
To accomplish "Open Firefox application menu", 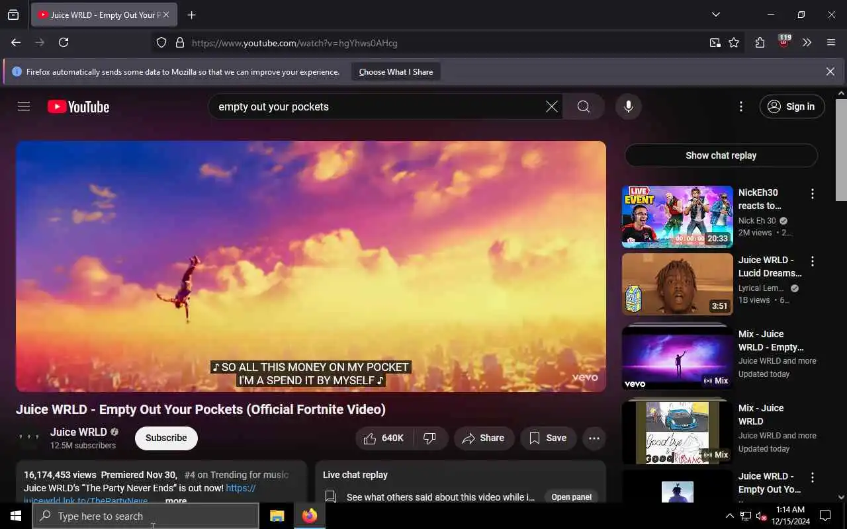I will pyautogui.click(x=831, y=42).
